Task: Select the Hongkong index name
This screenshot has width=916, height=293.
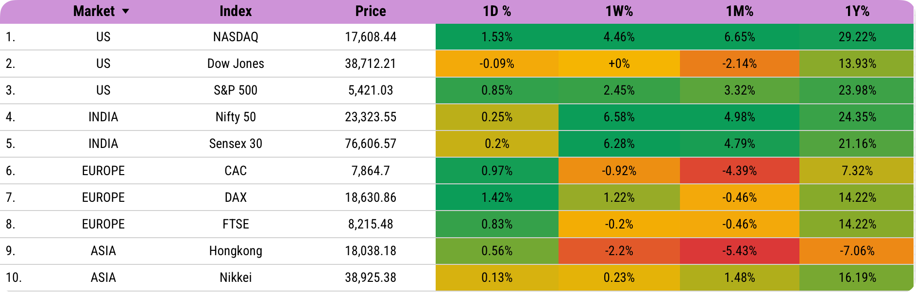Action: click(x=236, y=251)
